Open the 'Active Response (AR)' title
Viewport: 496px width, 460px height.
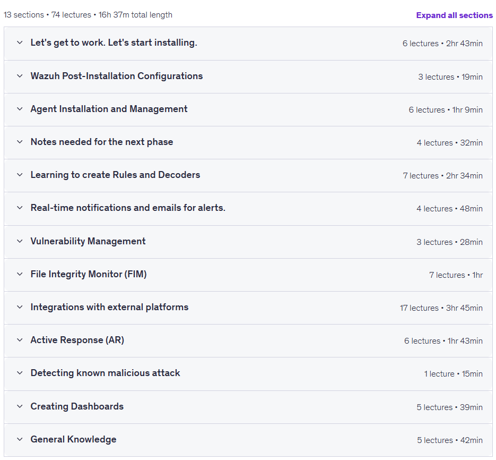click(x=77, y=340)
